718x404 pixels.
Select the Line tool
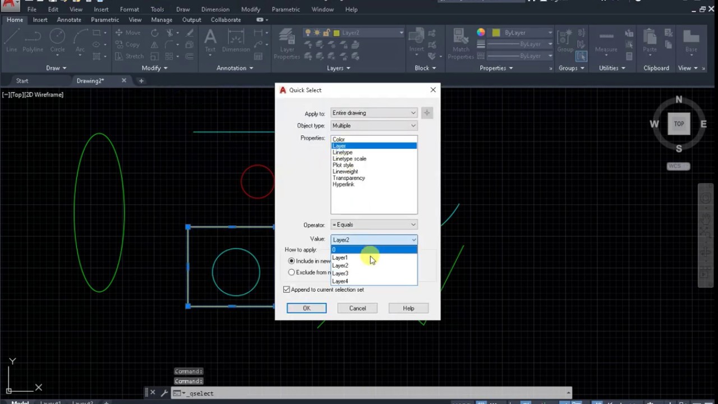pos(11,41)
